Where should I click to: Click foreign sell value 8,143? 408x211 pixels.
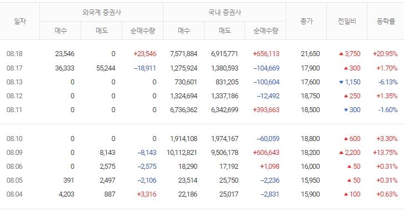(x=107, y=152)
